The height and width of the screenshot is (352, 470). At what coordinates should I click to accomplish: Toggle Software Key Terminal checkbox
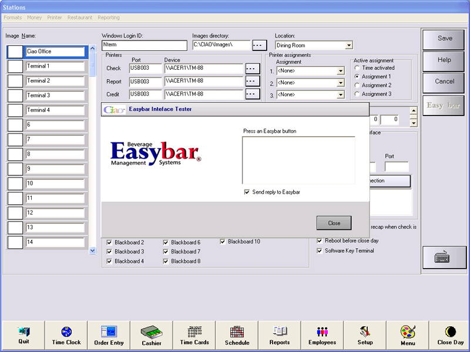click(320, 251)
